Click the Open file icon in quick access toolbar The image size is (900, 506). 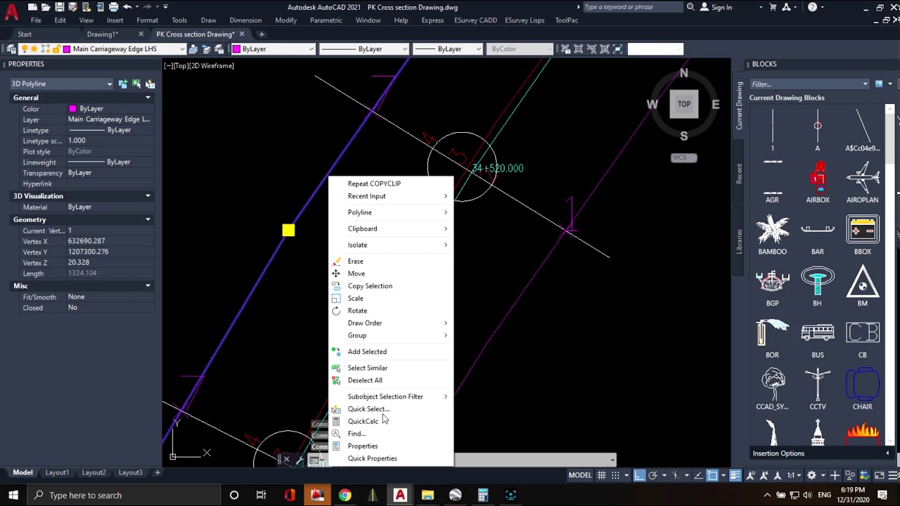46,7
